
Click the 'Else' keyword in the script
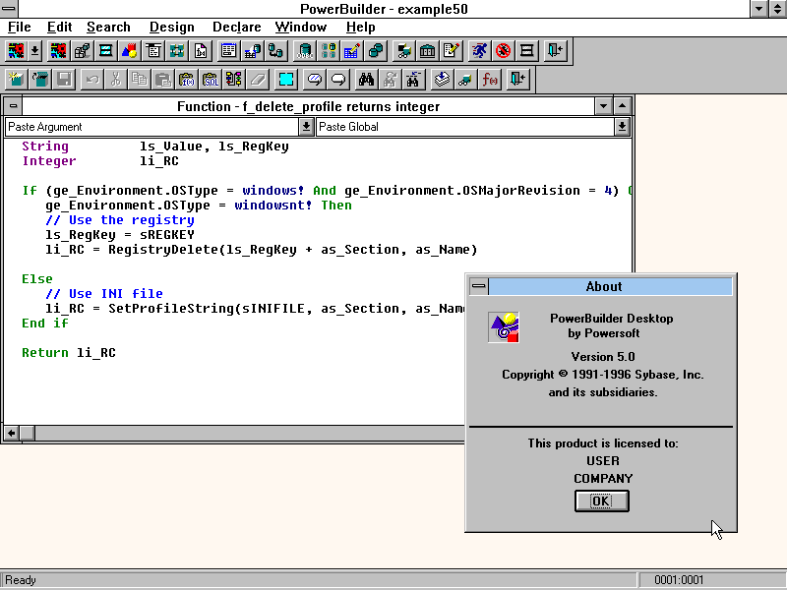pos(36,279)
